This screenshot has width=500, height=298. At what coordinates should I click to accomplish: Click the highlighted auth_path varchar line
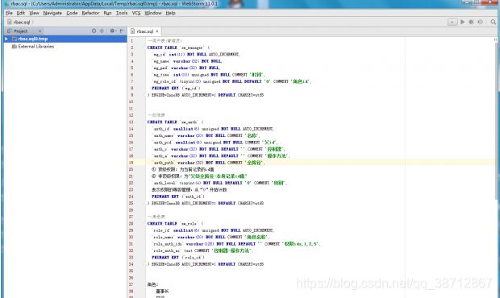(x=209, y=163)
